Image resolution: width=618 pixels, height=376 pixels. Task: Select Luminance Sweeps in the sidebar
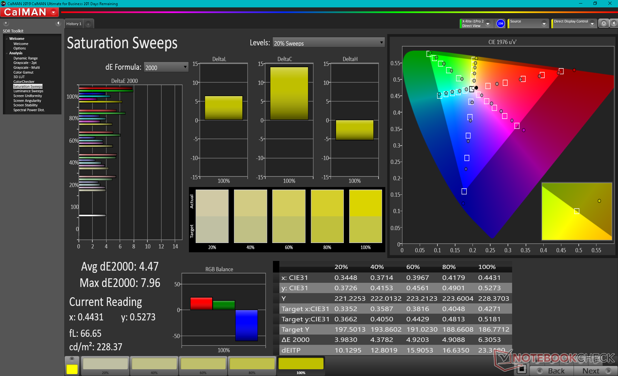pos(28,91)
